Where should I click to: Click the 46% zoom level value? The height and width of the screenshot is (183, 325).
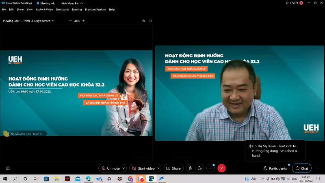click(x=77, y=21)
